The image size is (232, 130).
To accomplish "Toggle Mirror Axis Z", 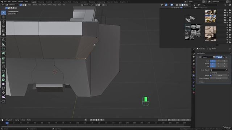I will (x=224, y=61).
